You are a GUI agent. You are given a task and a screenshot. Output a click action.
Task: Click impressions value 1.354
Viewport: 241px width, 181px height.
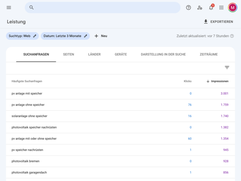coord(225,139)
